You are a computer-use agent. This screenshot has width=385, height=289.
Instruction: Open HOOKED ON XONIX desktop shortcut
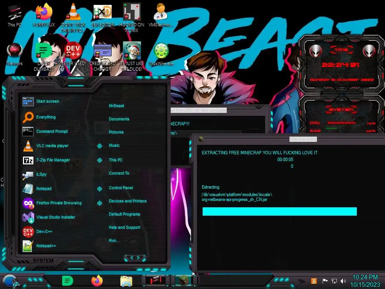(132, 18)
